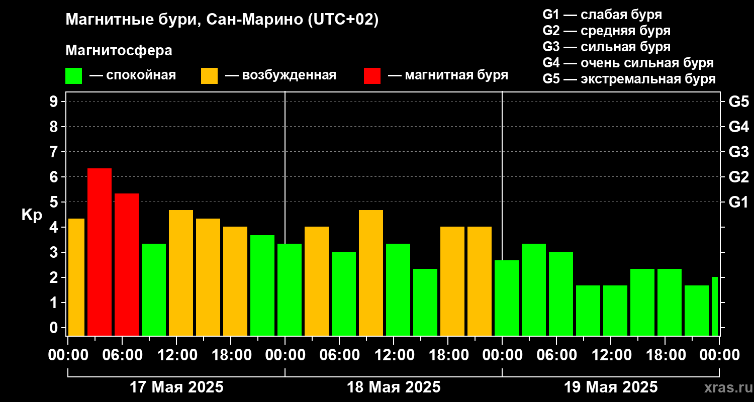Click the narrow last green bar at chart's right edge
Viewport: 754px width, 402px height.
click(715, 306)
